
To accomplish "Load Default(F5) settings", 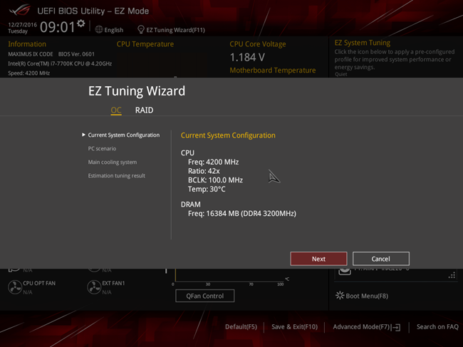I will tap(241, 327).
